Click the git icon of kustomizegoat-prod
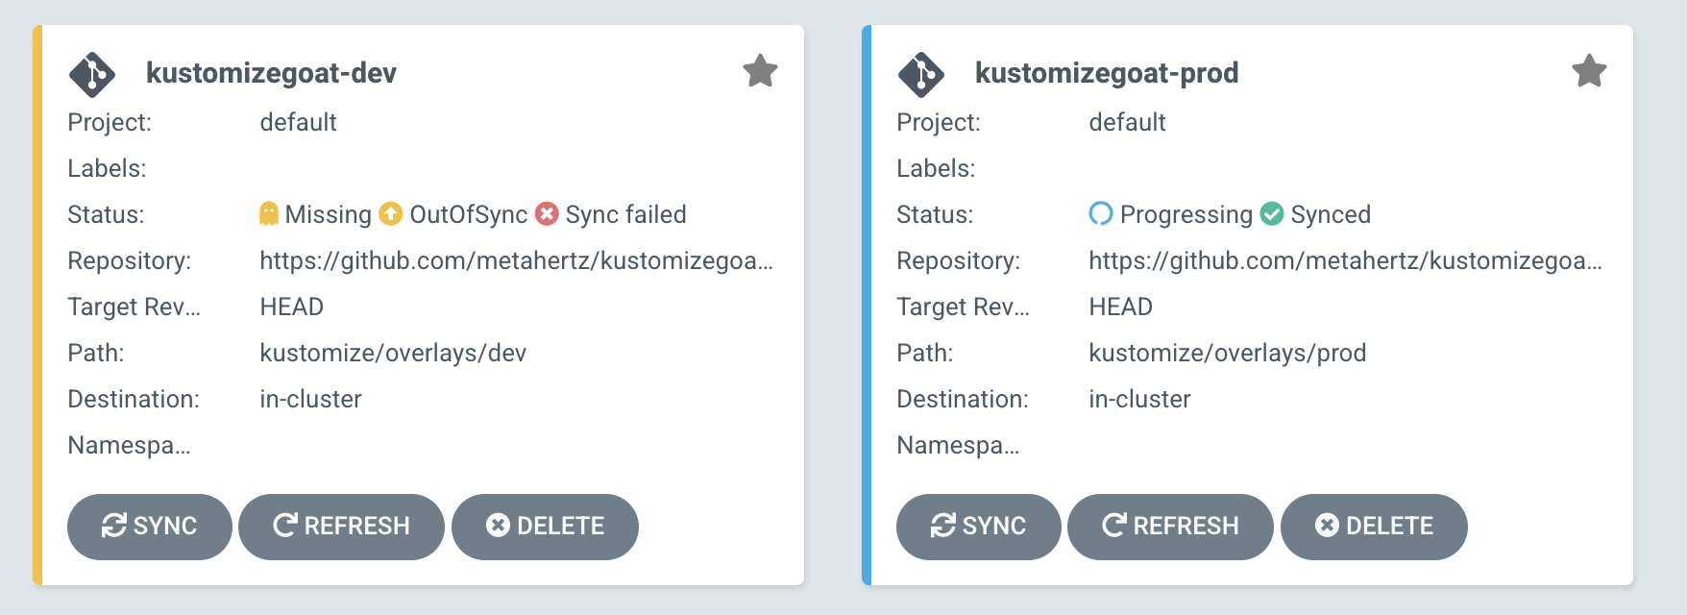 (x=921, y=74)
